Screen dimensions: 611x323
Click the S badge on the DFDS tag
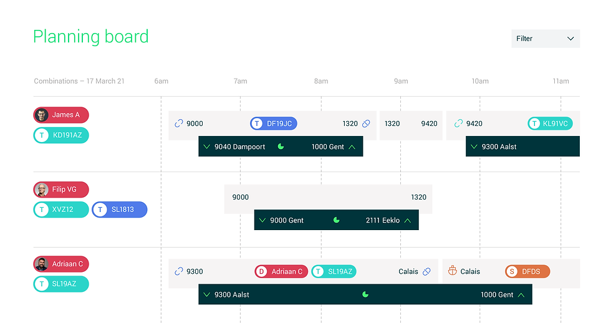pyautogui.click(x=512, y=271)
